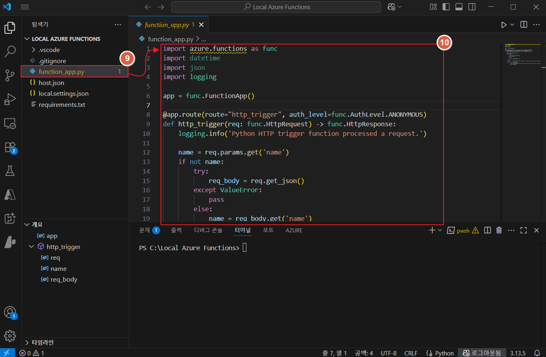Select the pwsh terminal instance
The width and height of the screenshot is (546, 357).
pos(463,230)
